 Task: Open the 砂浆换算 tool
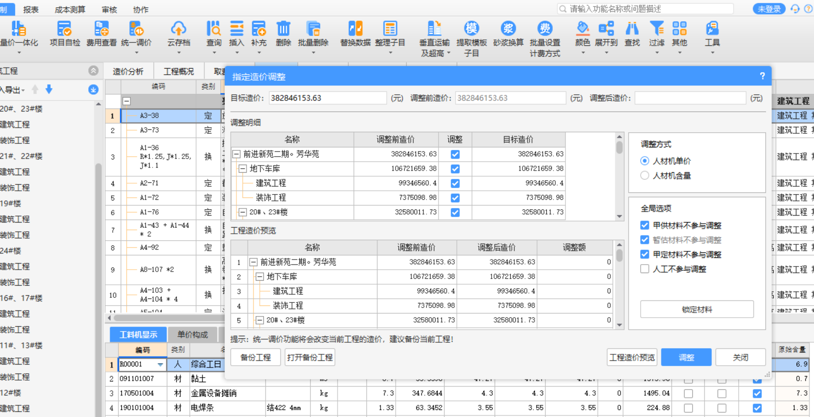(508, 34)
